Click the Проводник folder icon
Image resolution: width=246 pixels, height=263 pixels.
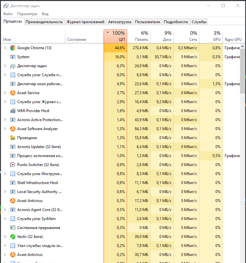pos(13,138)
